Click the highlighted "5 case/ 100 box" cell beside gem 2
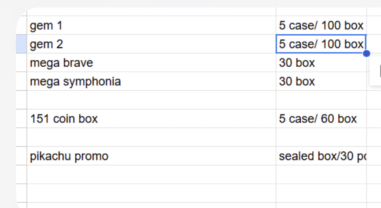 [x=321, y=44]
